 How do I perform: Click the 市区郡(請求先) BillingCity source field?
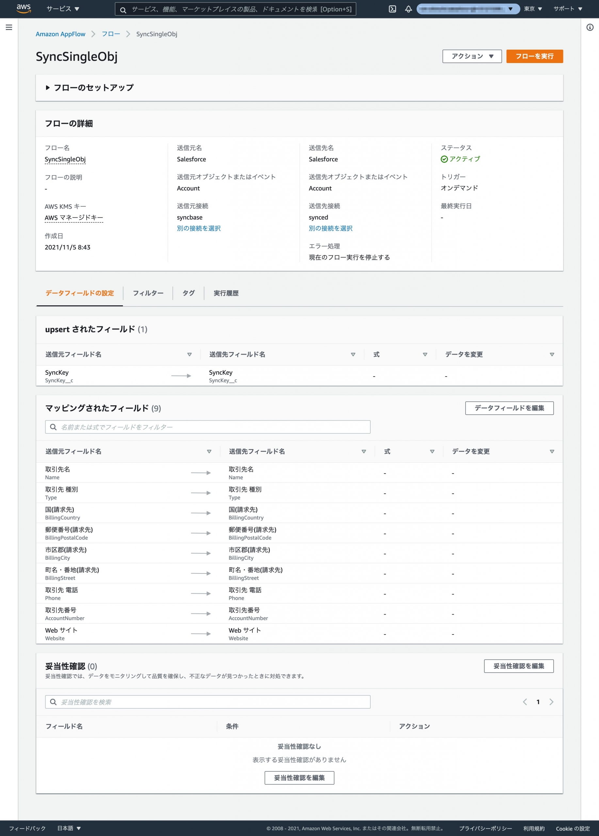66,553
